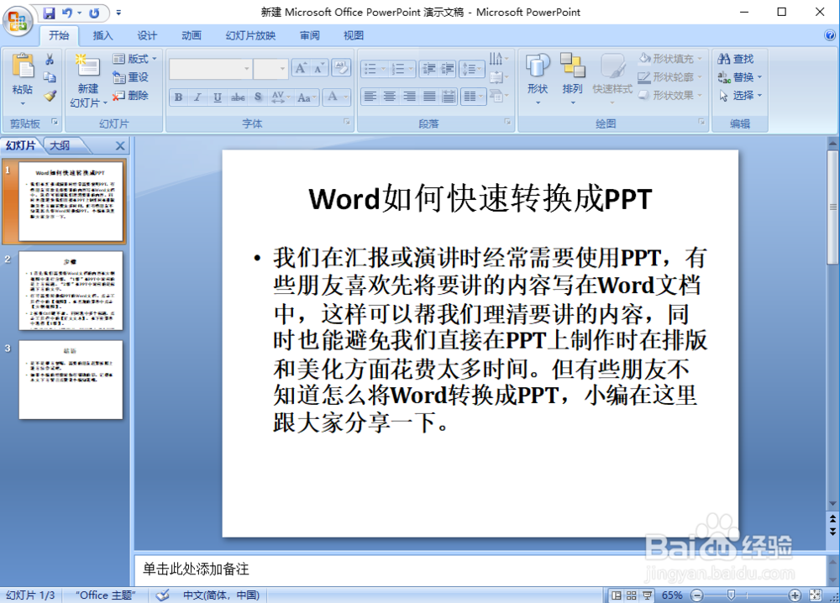Screen dimensions: 840x603
Task: Align text to the left
Action: pyautogui.click(x=370, y=97)
